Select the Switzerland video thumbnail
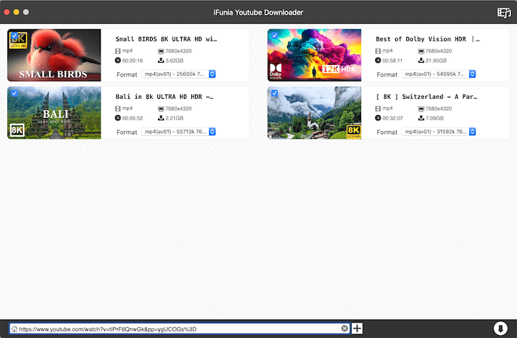The width and height of the screenshot is (517, 338). pyautogui.click(x=315, y=113)
